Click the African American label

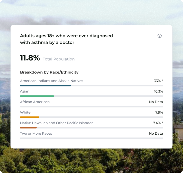click(35, 102)
